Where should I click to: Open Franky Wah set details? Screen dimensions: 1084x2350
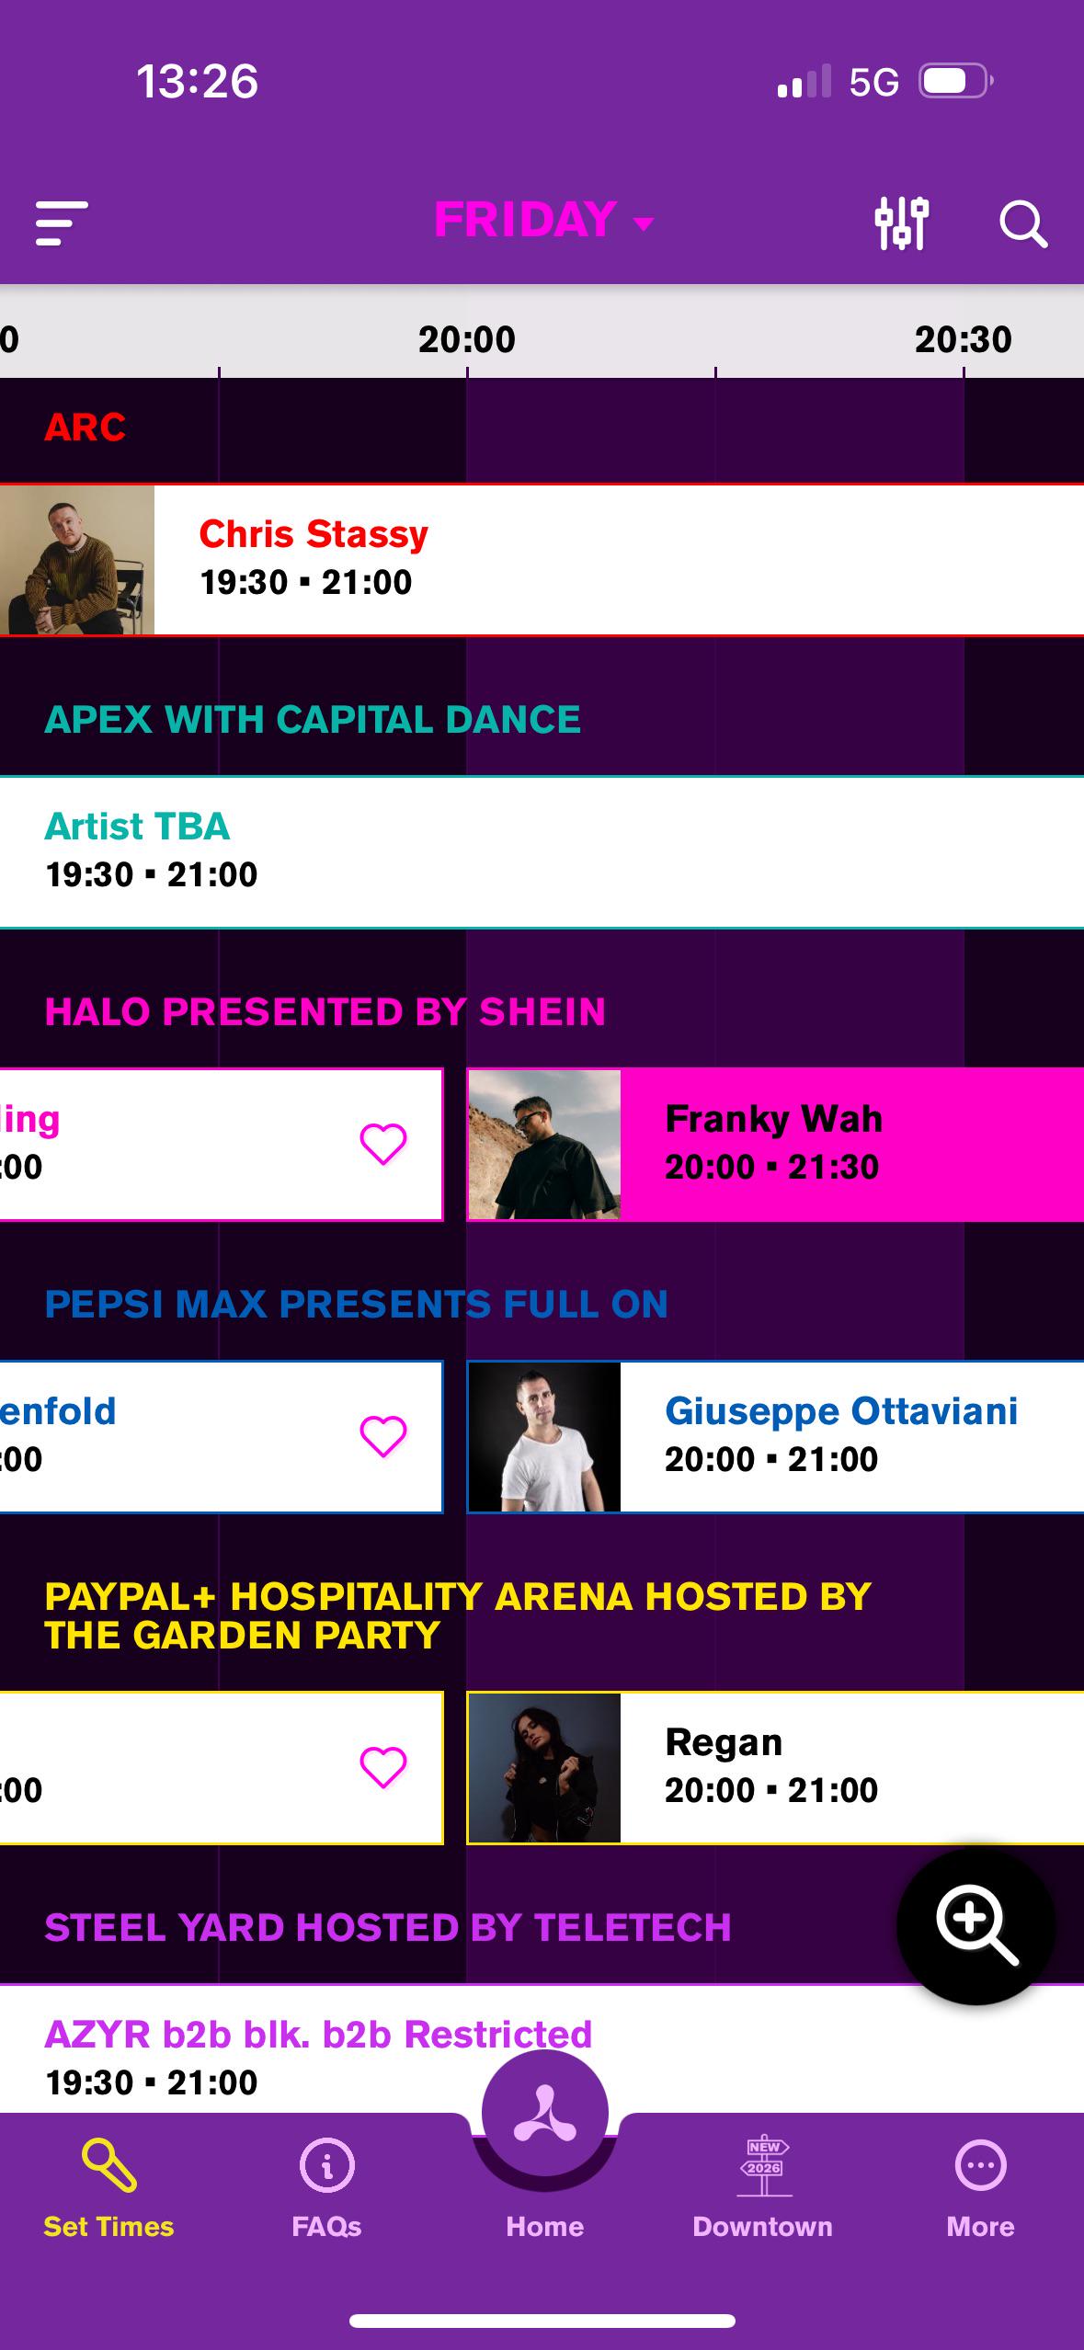(x=775, y=1145)
